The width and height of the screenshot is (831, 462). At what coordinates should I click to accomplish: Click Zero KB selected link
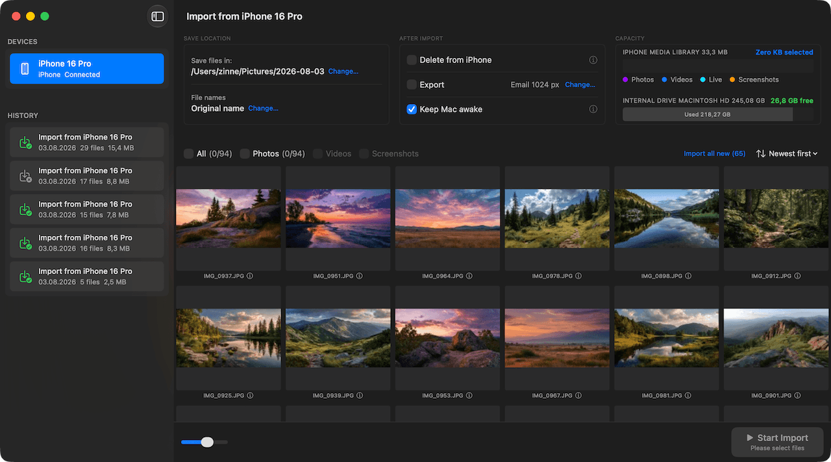pos(784,52)
